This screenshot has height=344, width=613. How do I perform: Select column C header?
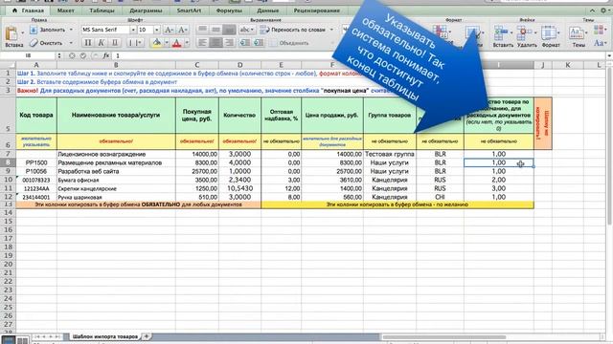[197, 65]
